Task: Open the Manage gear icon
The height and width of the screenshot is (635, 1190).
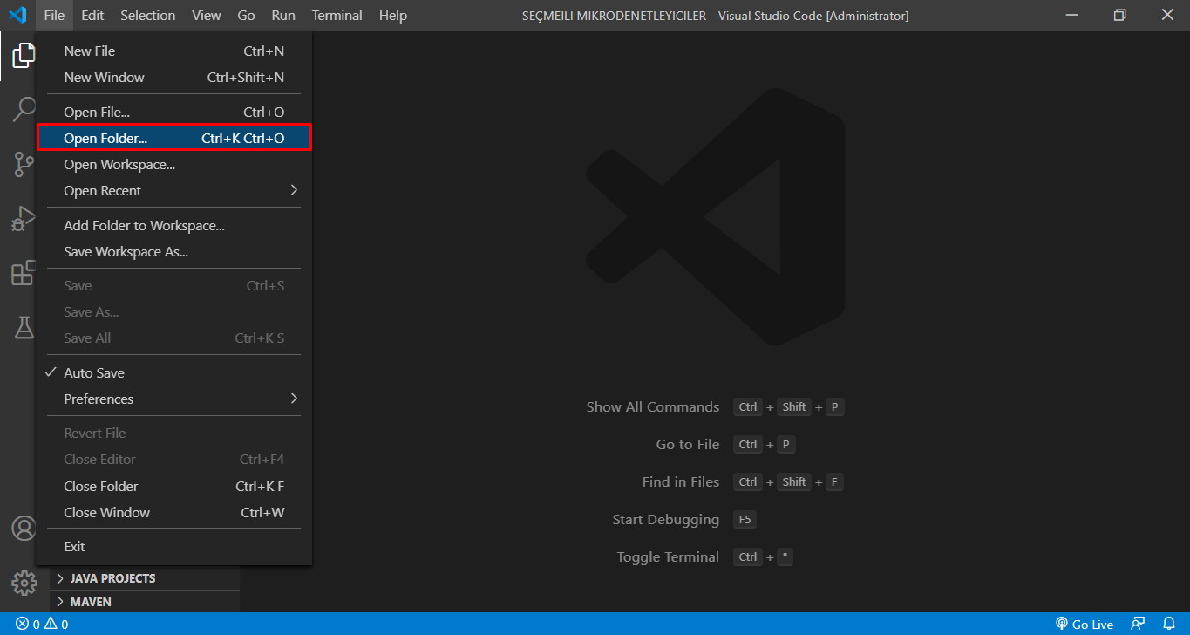Action: coord(24,582)
